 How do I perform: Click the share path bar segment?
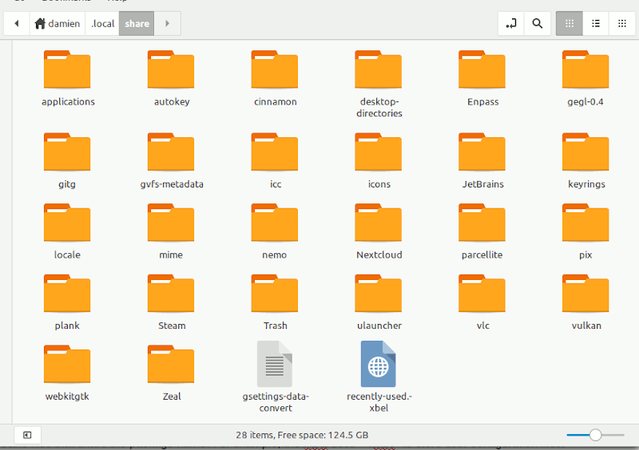[137, 24]
